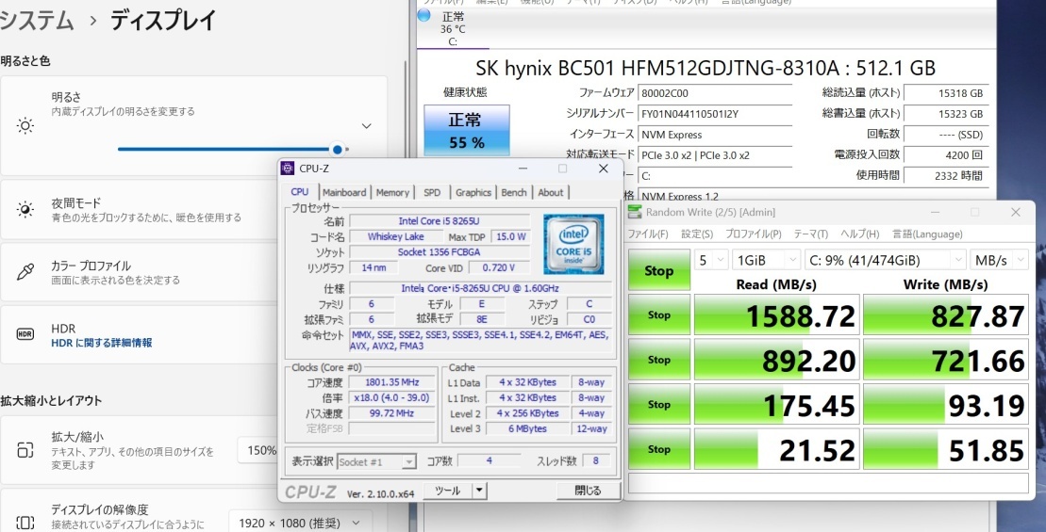Viewport: 1046px width, 532px height.
Task: Click the 正常 55 % health status button
Action: (467, 130)
